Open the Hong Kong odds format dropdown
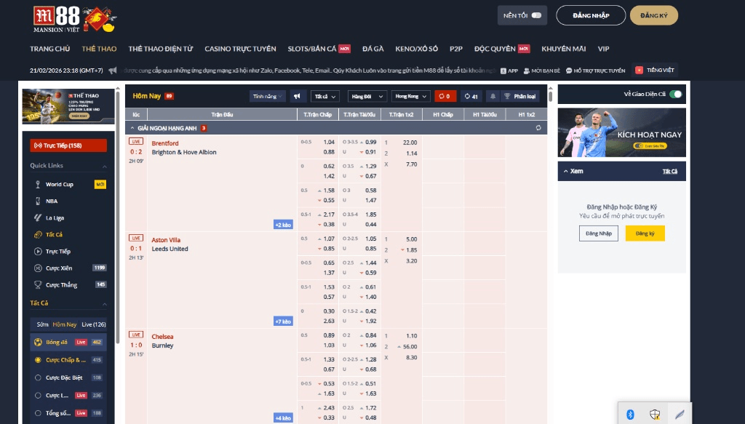 (x=411, y=97)
